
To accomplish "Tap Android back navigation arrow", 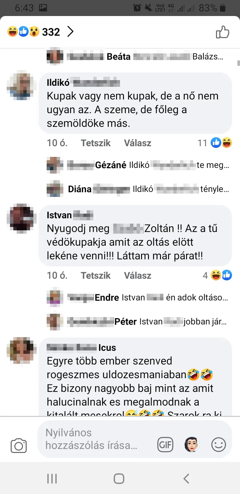I will coord(186,479).
